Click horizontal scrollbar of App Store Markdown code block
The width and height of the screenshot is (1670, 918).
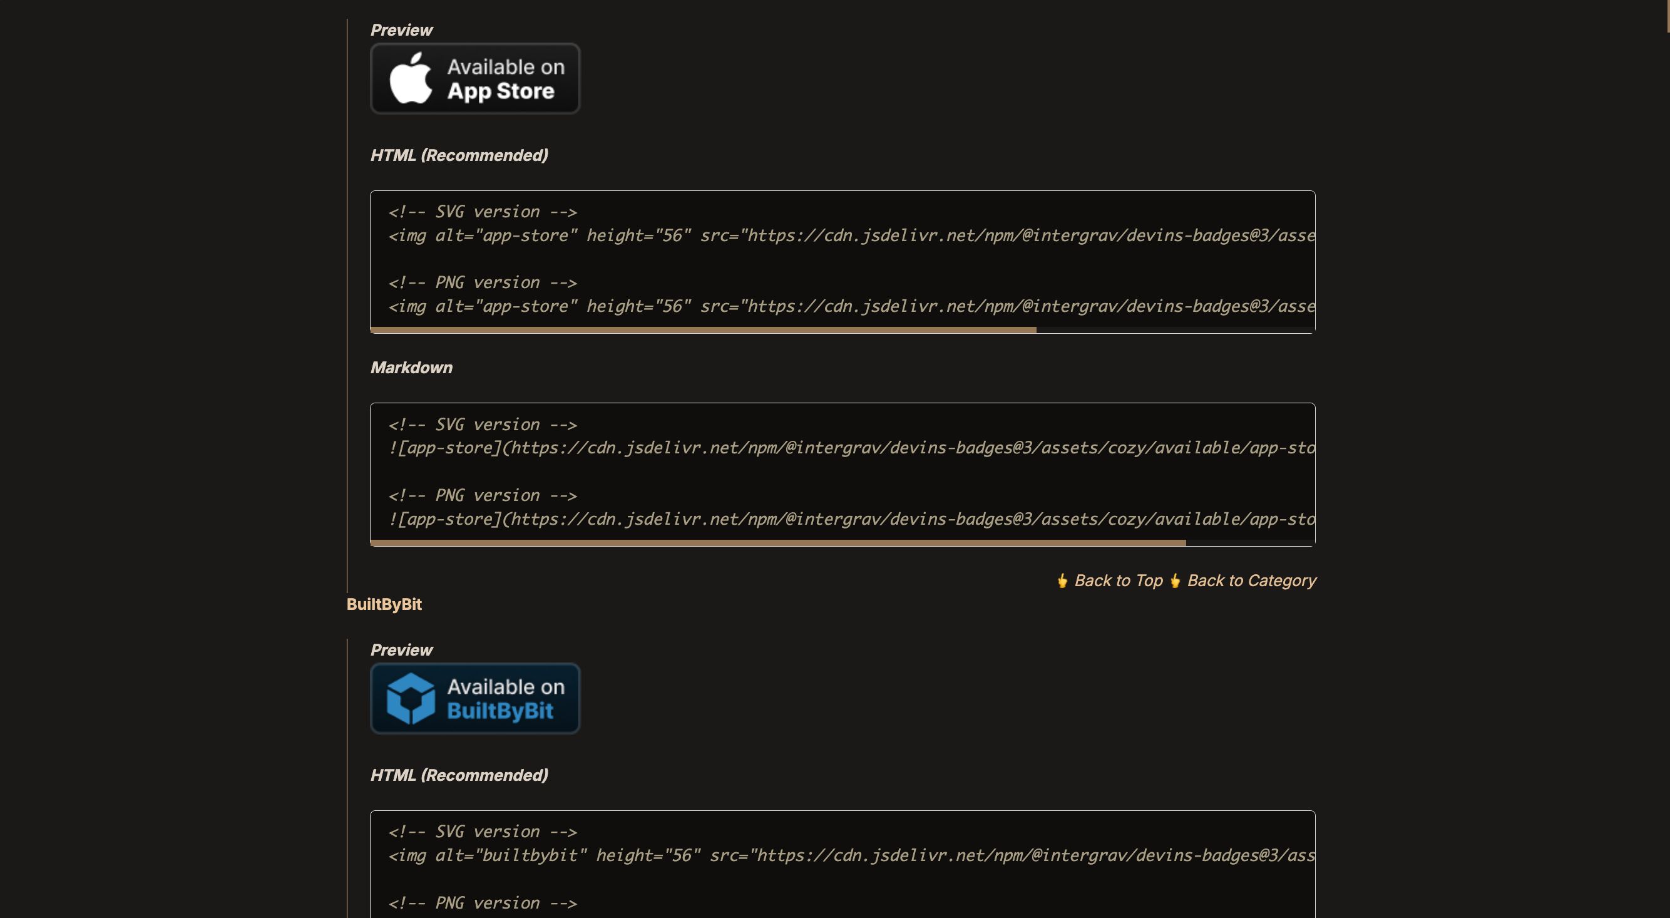[778, 543]
